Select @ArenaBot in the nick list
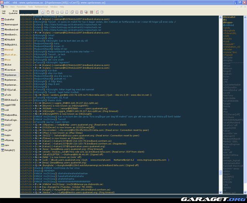 point(228,17)
